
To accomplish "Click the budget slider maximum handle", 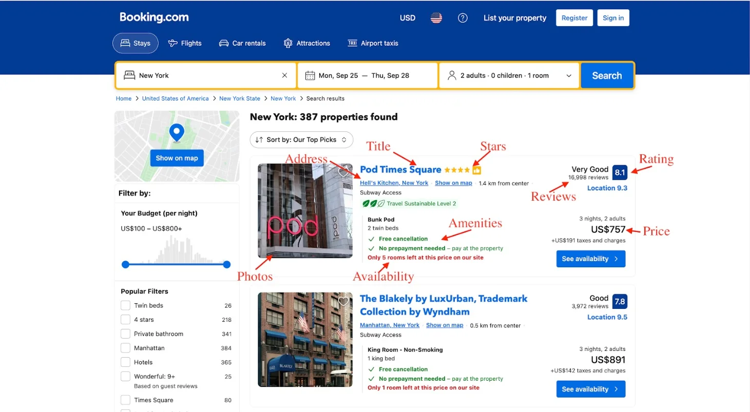I will [227, 264].
